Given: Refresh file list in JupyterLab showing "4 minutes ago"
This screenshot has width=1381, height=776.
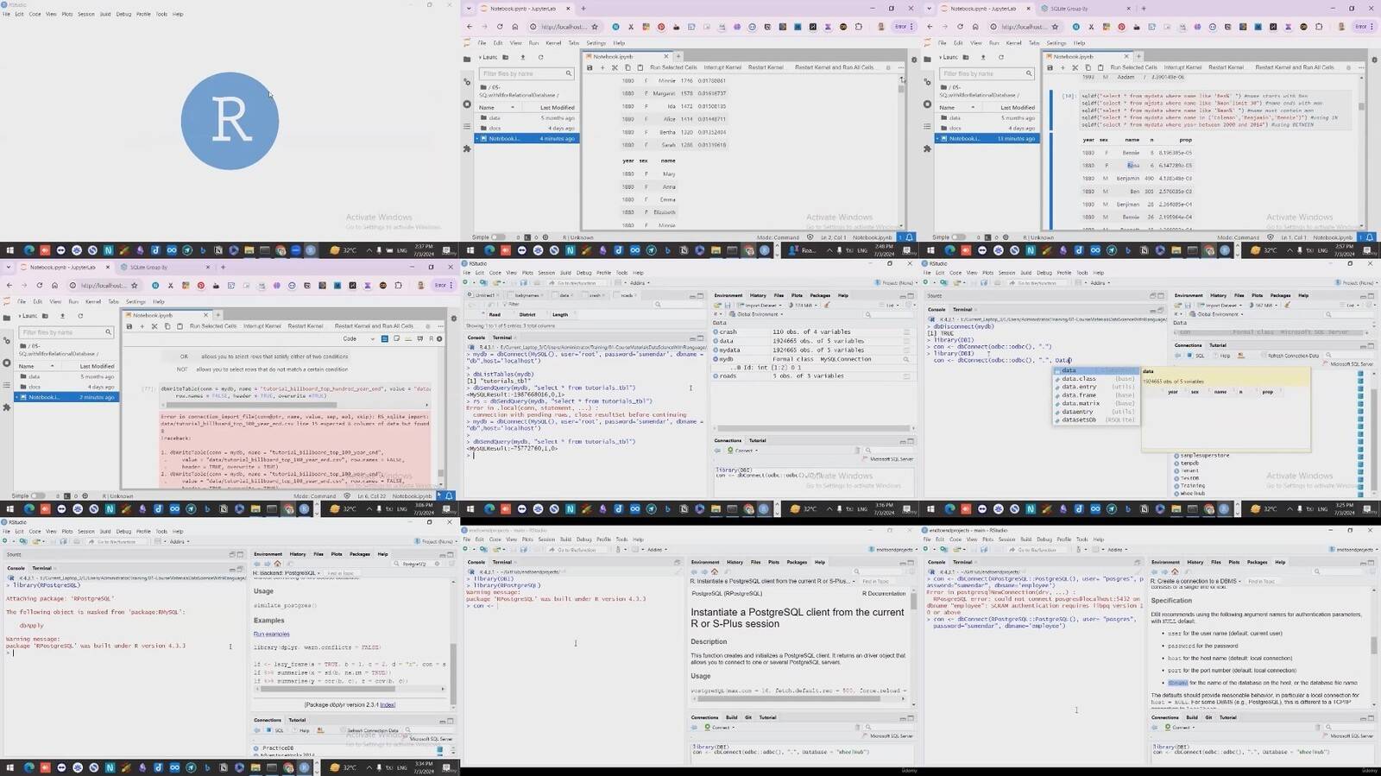Looking at the screenshot, I should (541, 57).
